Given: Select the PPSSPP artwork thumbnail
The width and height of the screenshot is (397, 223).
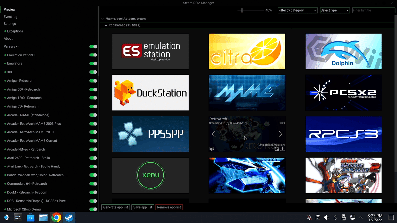Looking at the screenshot, I should pyautogui.click(x=151, y=134).
